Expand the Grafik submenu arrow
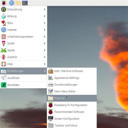 pyautogui.click(x=45, y=43)
